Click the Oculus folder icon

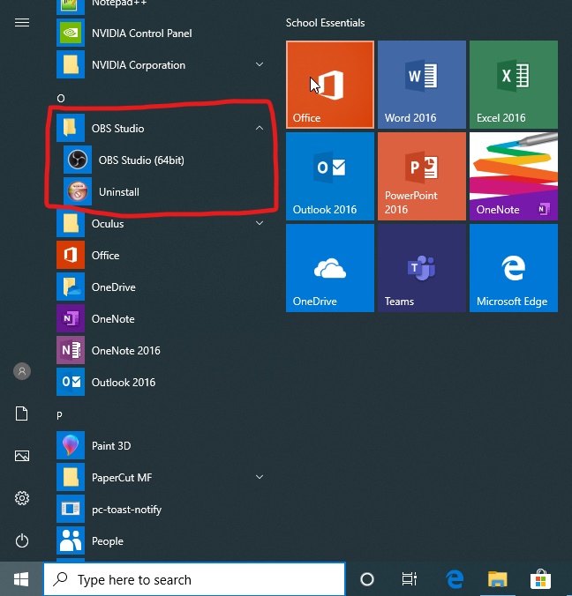click(x=71, y=223)
